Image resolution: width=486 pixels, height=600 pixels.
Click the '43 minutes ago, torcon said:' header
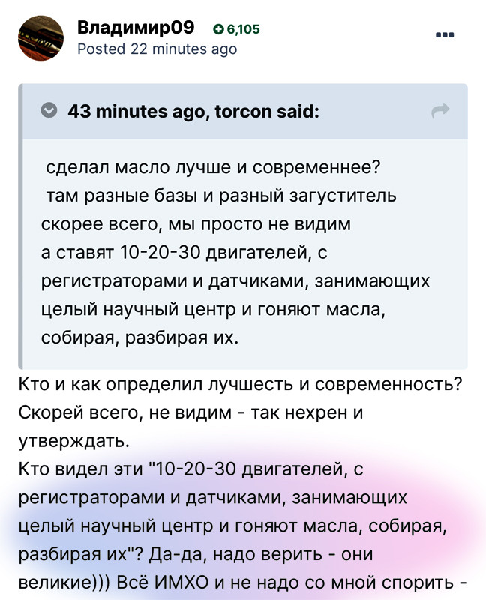point(193,111)
